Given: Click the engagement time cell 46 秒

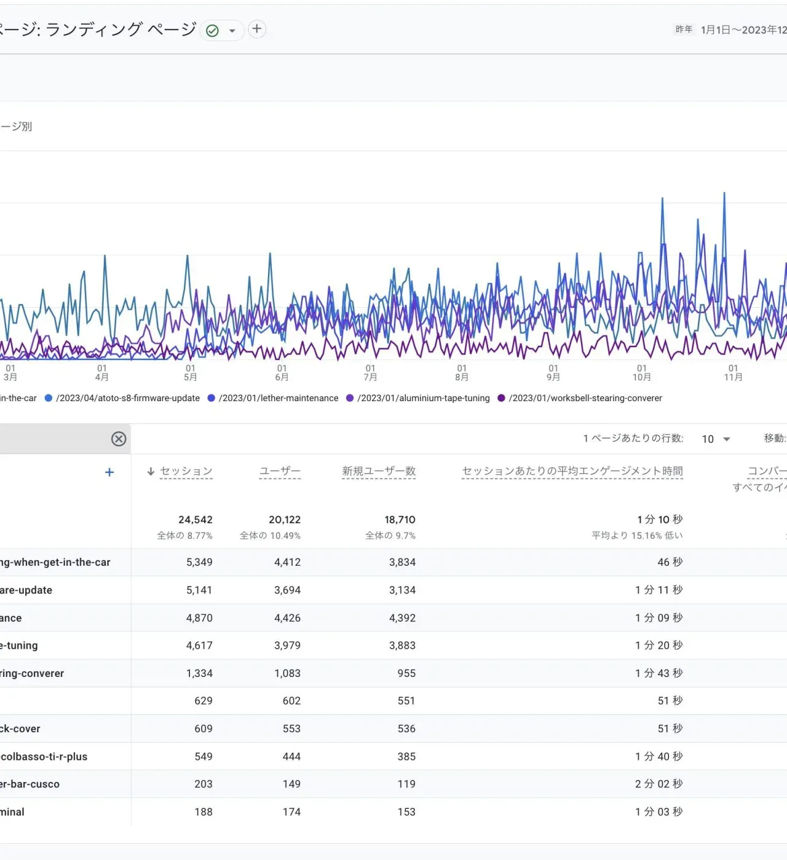Looking at the screenshot, I should coord(670,562).
